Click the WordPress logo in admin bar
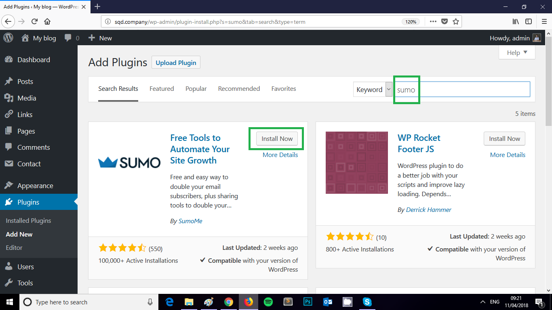The height and width of the screenshot is (310, 552). (x=8, y=38)
